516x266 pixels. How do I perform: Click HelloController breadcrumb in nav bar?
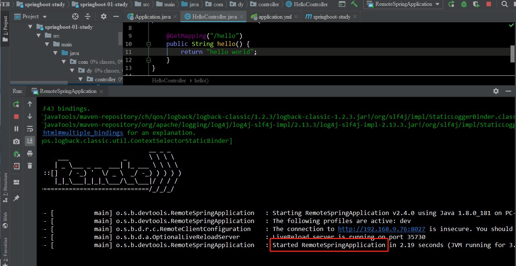307,4
